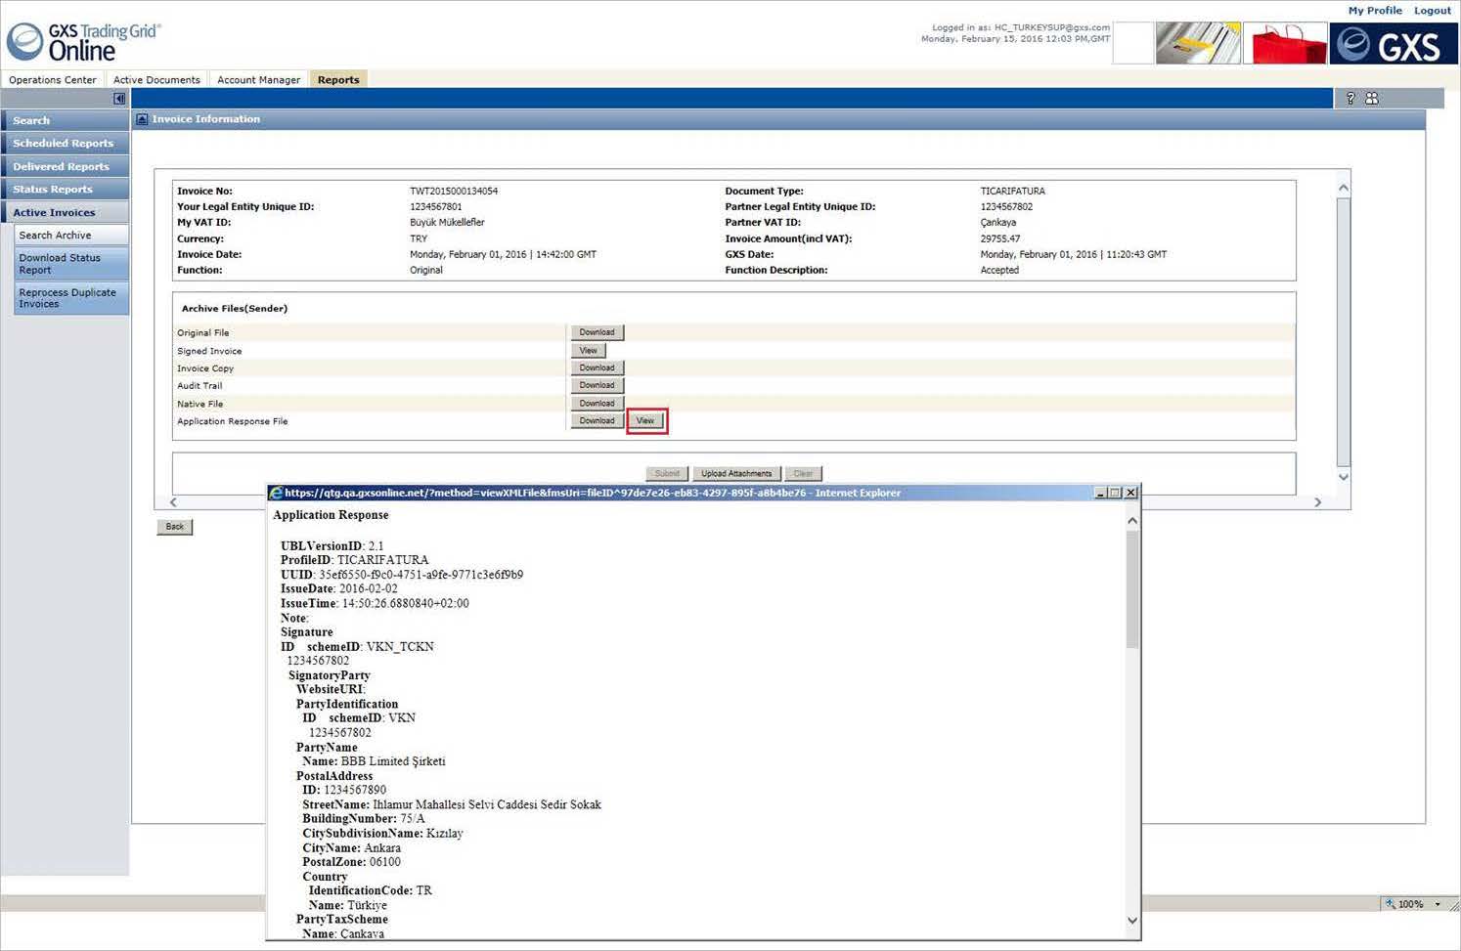
Task: Click the zoom magnifier 100% indicator
Action: click(x=1404, y=904)
